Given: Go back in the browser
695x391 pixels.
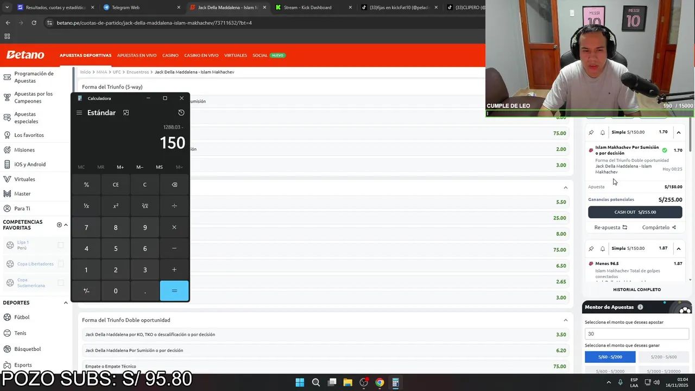Looking at the screenshot, I should (8, 23).
